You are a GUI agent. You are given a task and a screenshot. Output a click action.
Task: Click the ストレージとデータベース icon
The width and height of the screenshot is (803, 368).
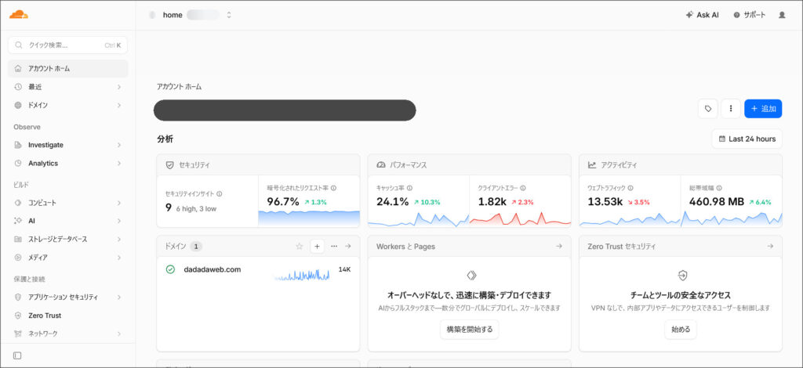(x=18, y=240)
